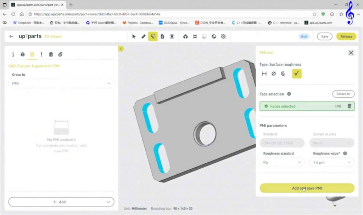Image resolution: width=363 pixels, height=215 pixels.
Task: Click the calculator icon in left panel
Action: click(51, 54)
